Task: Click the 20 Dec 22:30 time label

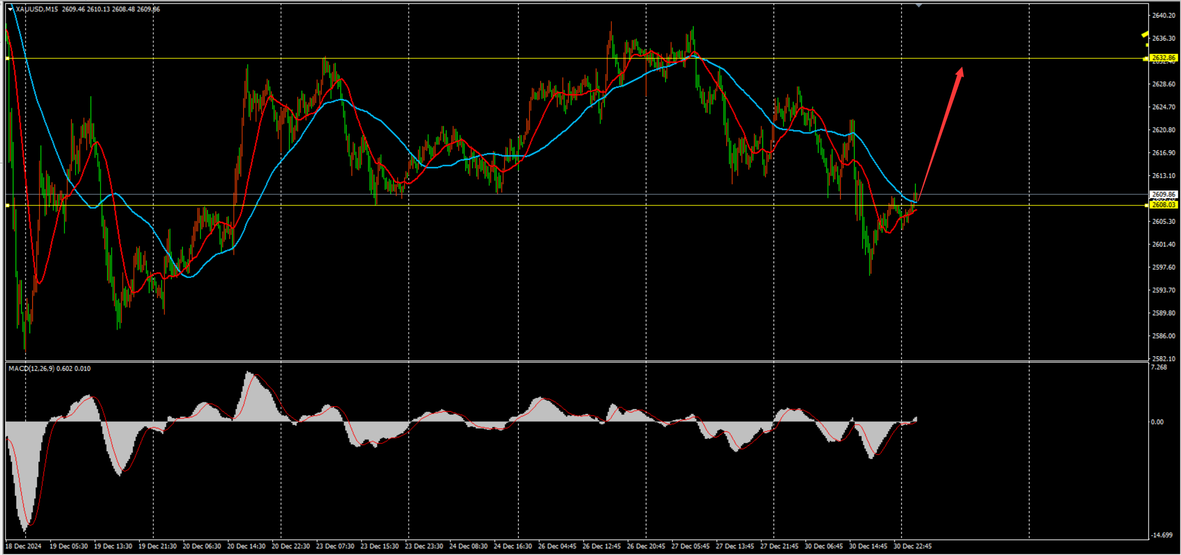Action: pos(291,546)
